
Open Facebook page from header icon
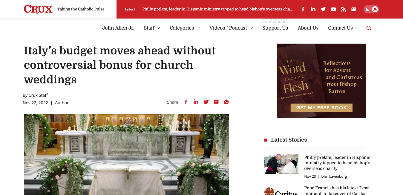pos(303,9)
